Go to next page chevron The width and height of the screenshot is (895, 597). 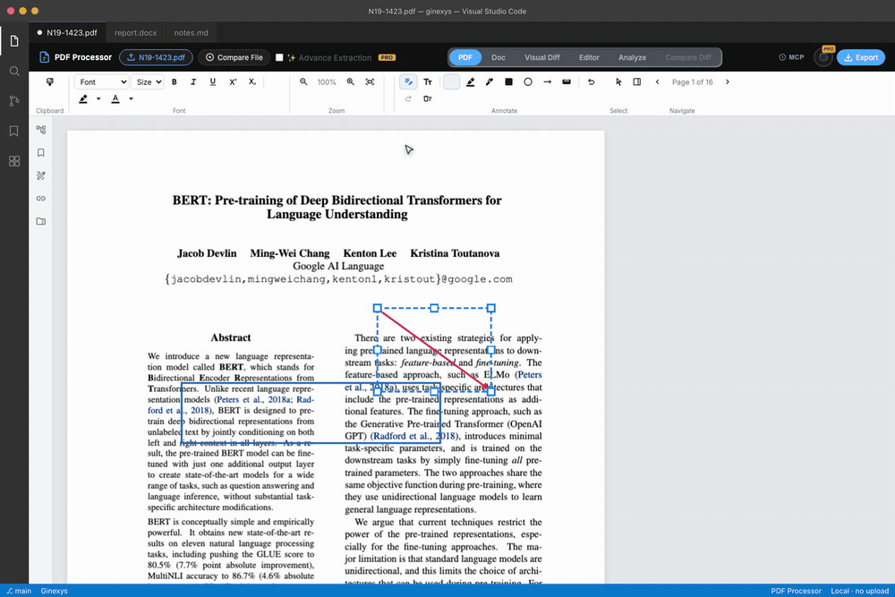(x=727, y=82)
